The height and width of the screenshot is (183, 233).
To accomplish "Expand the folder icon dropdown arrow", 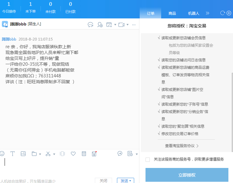I will pyautogui.click(x=40, y=154).
